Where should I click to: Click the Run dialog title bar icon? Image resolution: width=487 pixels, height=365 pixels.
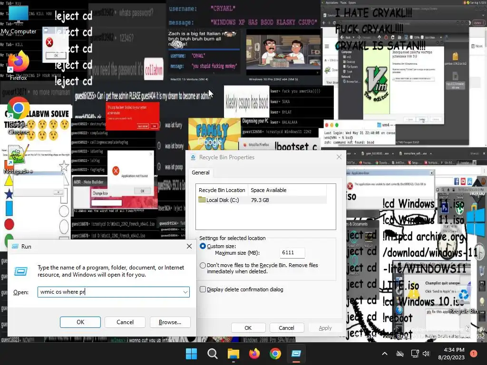point(15,247)
